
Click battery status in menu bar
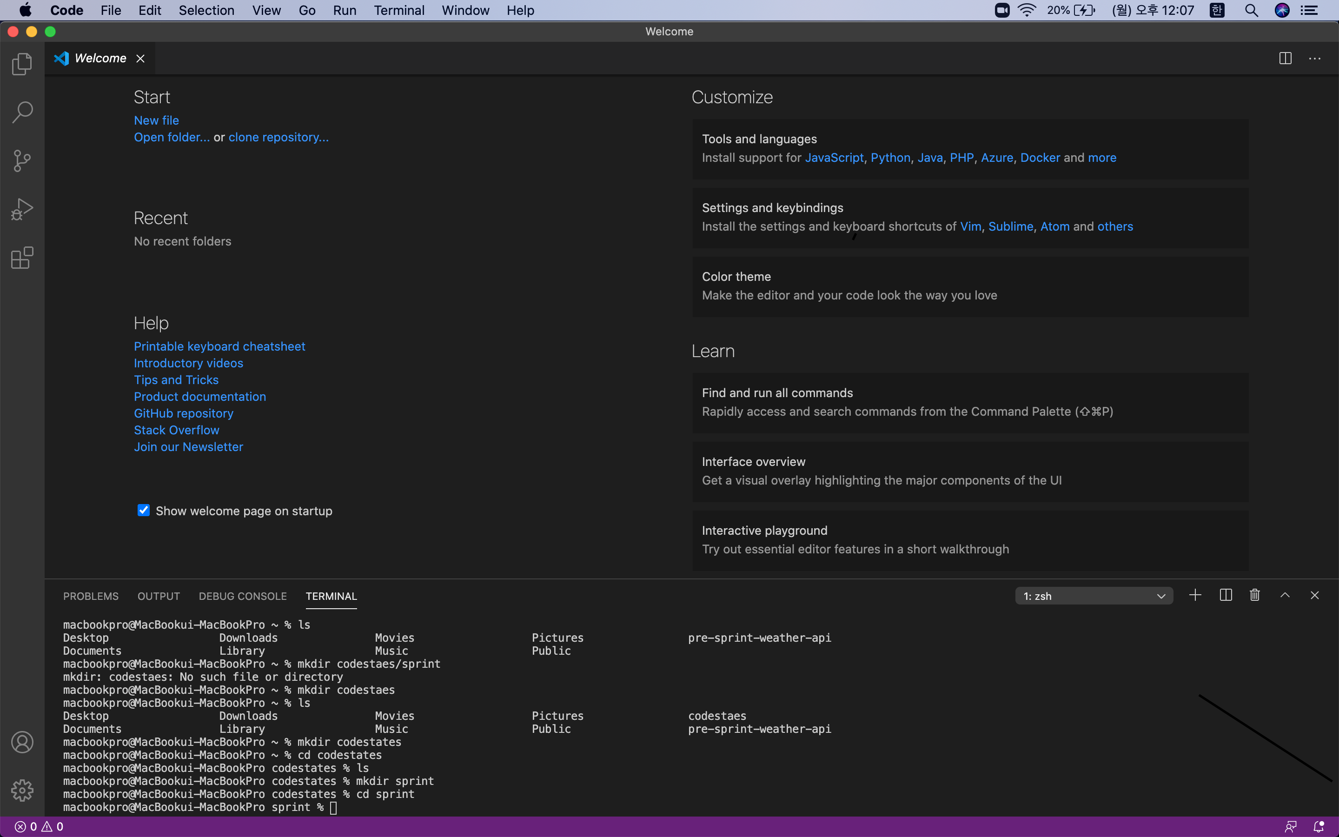tap(1071, 11)
